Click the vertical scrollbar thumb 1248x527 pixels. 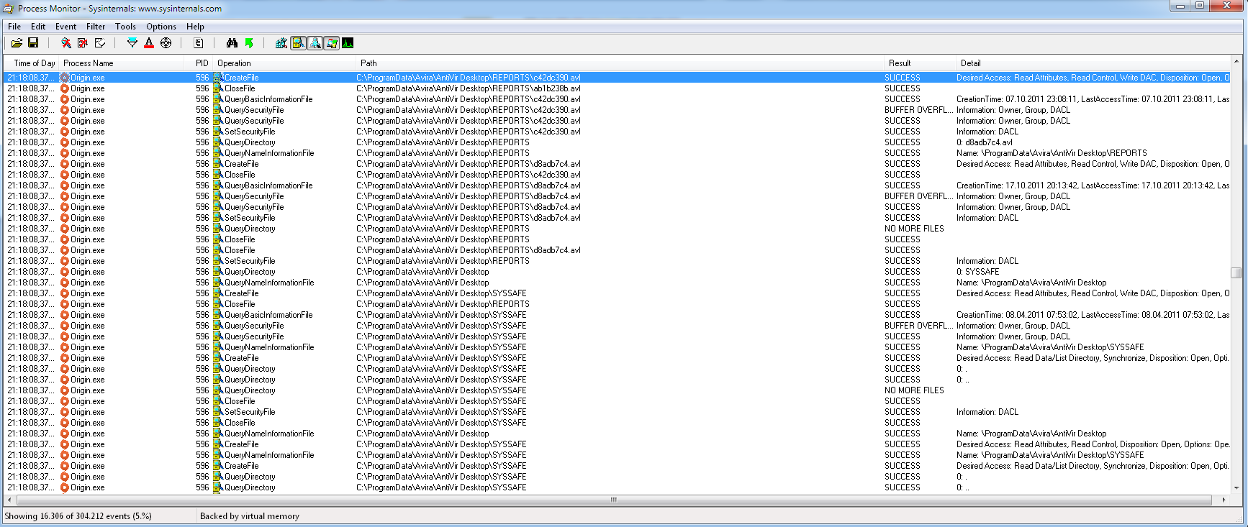tap(1236, 272)
